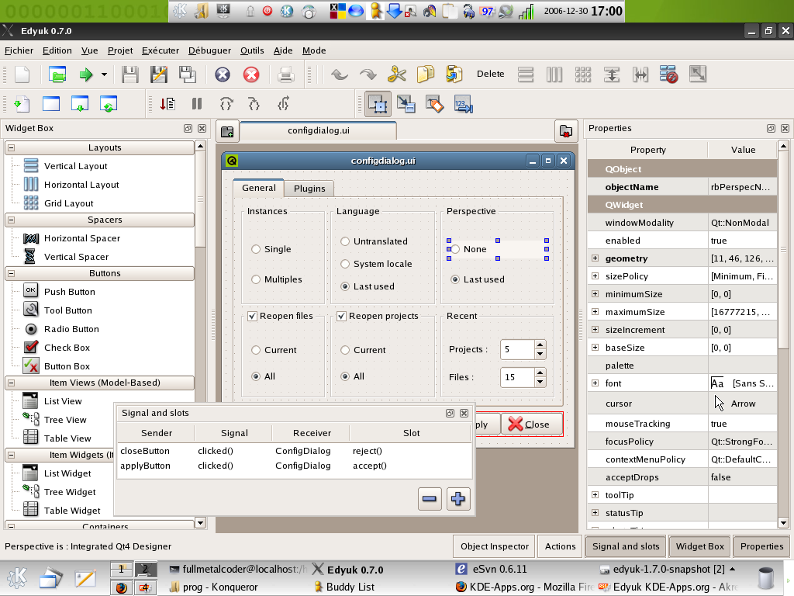Switch to the Plugins tab
Screen dimensions: 794x596
click(309, 189)
